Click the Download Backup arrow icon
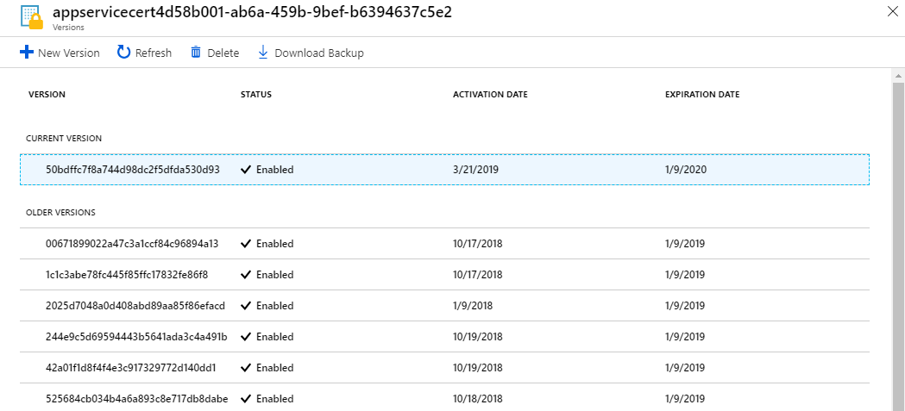The width and height of the screenshot is (905, 411). click(x=263, y=53)
